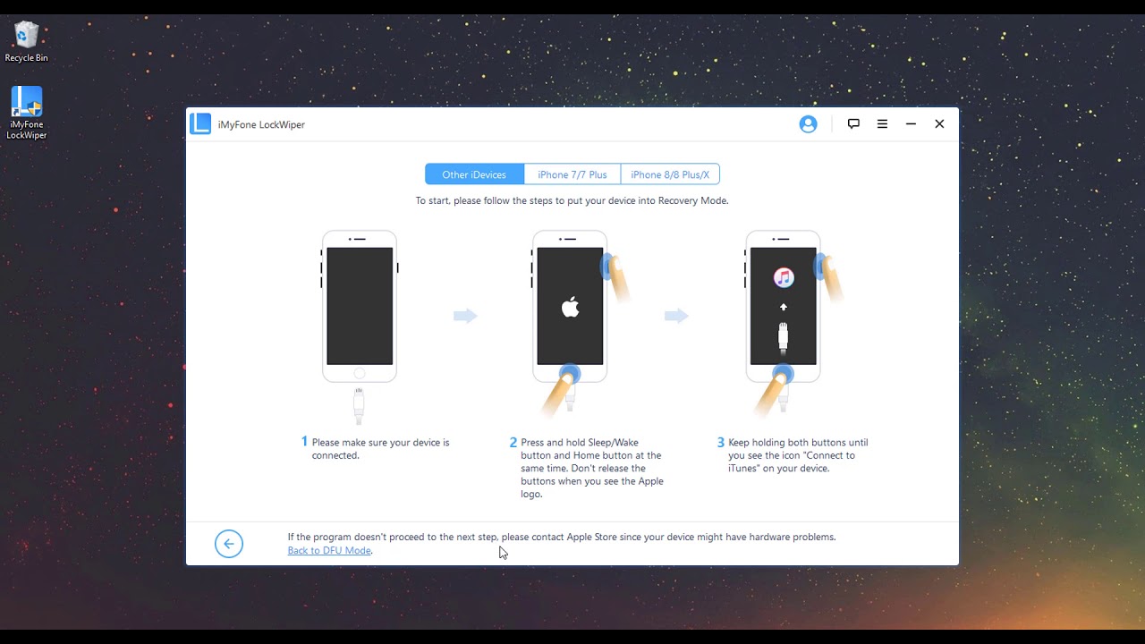The height and width of the screenshot is (644, 1145).
Task: Click 'Keep holding both buttons' step text
Action: pyautogui.click(x=798, y=455)
